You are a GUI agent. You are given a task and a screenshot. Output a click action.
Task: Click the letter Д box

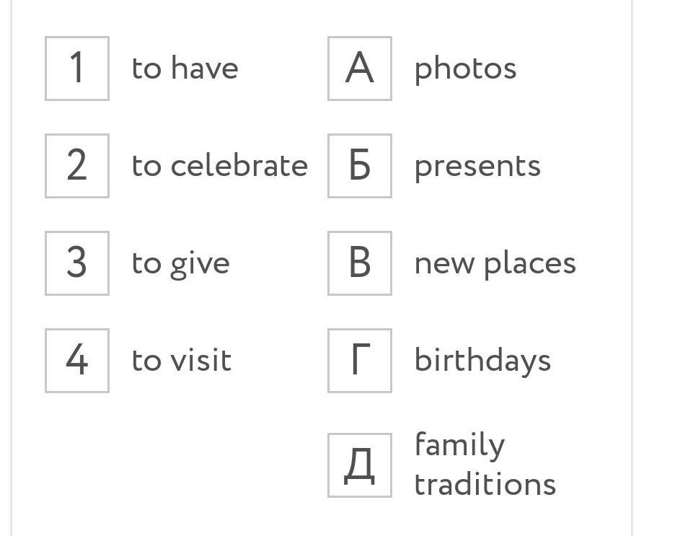click(359, 465)
